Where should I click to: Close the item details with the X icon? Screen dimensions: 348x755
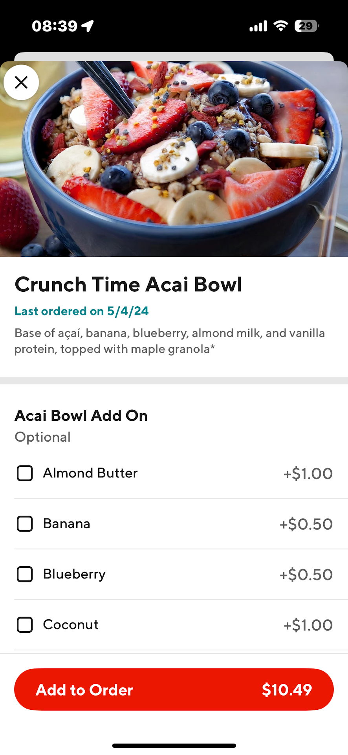[x=21, y=83]
